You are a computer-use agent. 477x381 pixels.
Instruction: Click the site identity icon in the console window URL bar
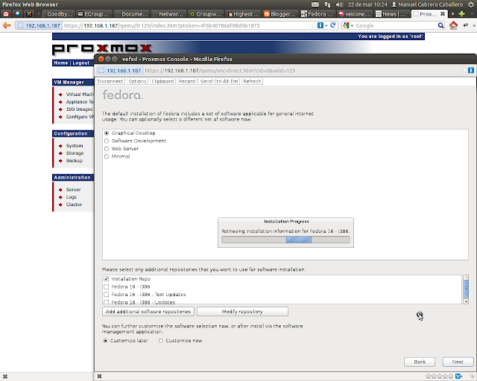pos(101,71)
